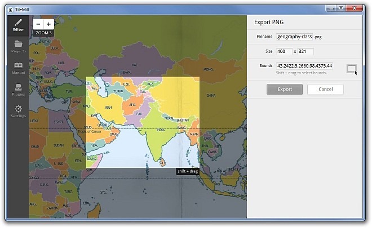
Task: Minimize the TileMill window
Action: click(331, 8)
